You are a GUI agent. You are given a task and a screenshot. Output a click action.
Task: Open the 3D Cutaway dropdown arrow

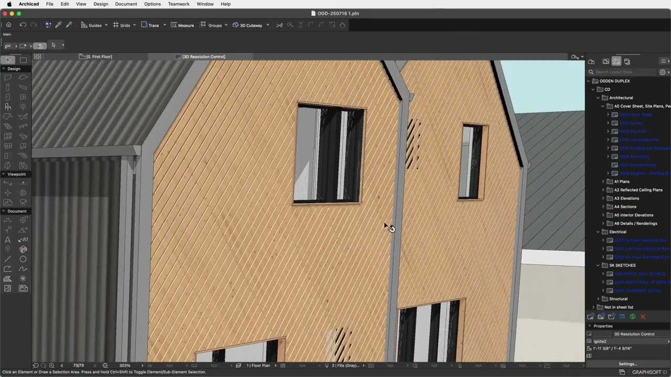(x=267, y=25)
